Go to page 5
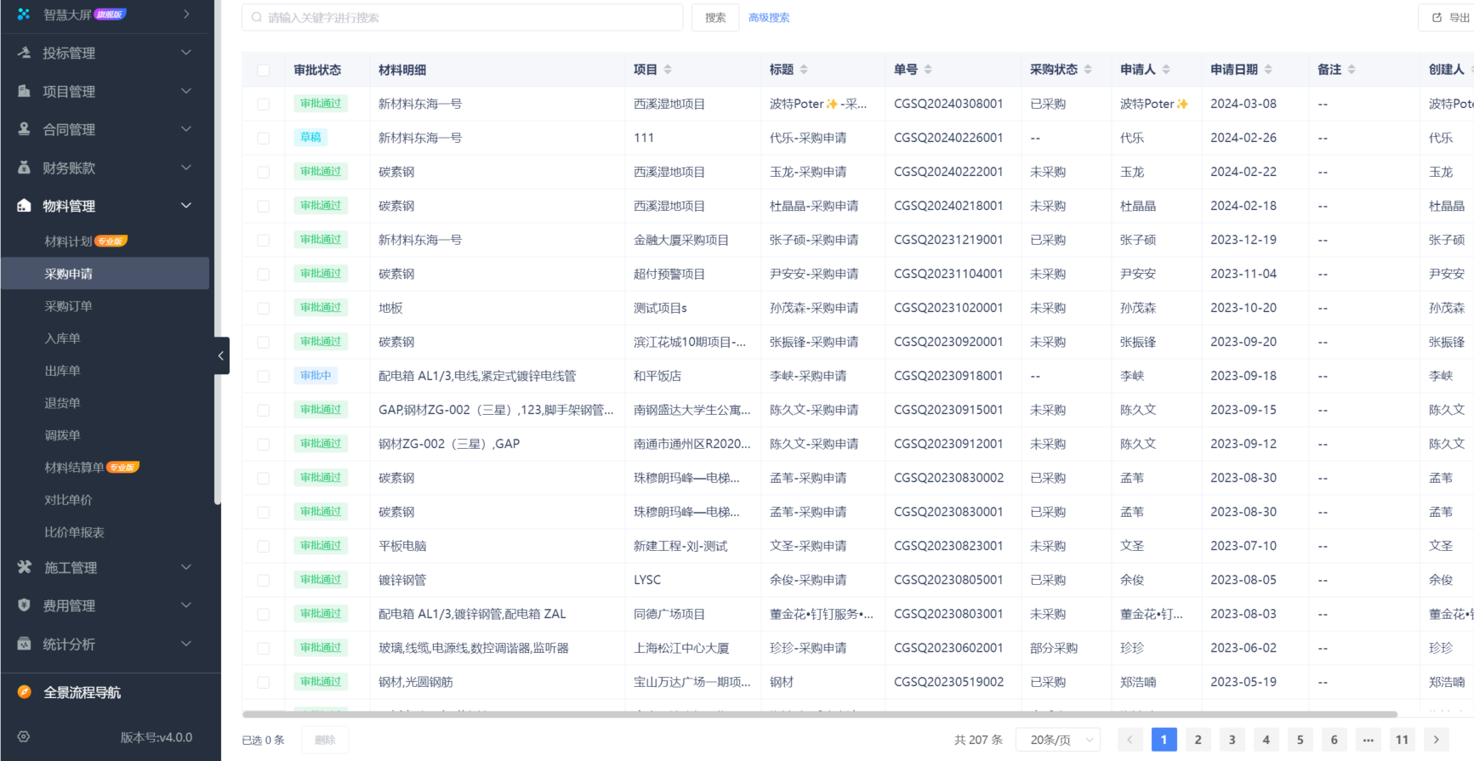 click(1300, 740)
